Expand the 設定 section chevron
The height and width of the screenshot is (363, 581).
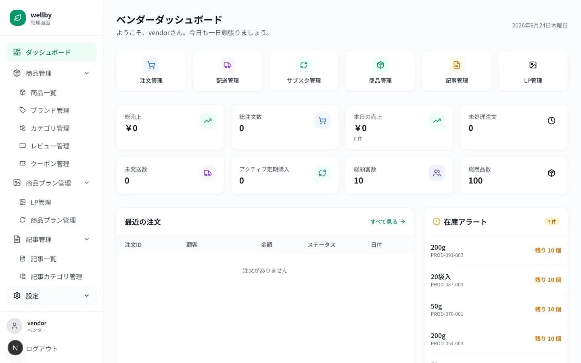(x=87, y=296)
